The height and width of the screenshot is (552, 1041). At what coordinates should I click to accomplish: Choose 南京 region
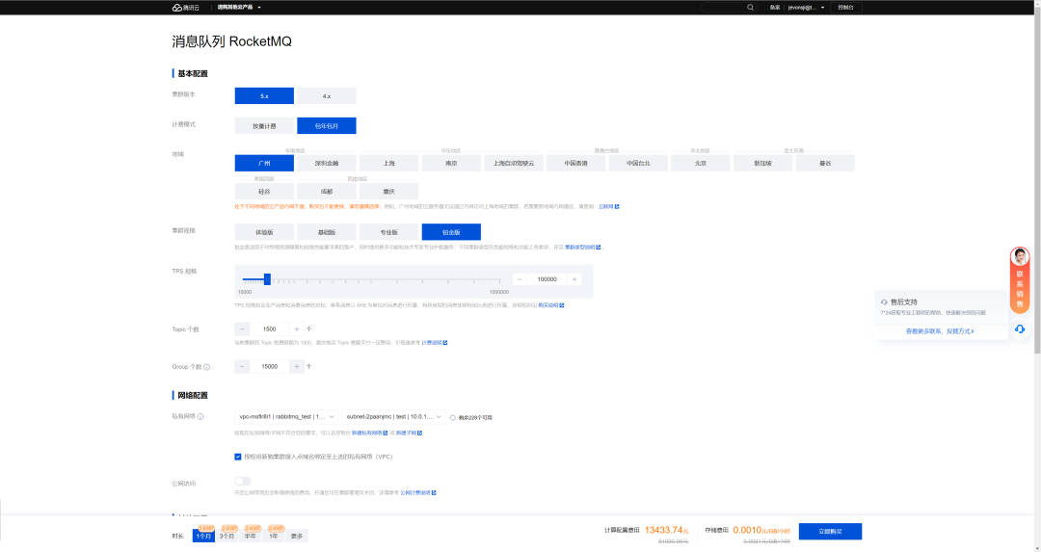tap(451, 163)
